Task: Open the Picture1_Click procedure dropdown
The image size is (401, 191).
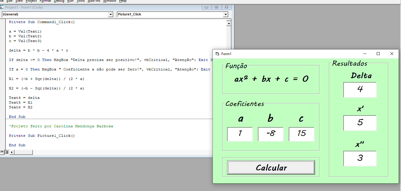Action: coord(226,14)
